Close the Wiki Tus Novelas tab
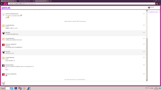The height and width of the screenshot is (90, 161). coord(31,1)
